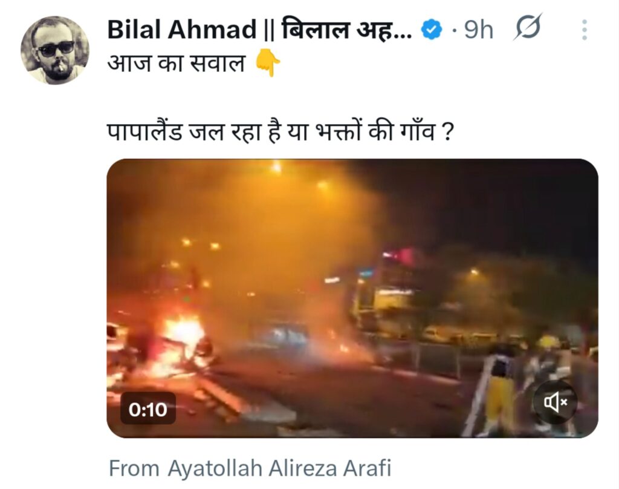Image resolution: width=619 pixels, height=489 pixels.
Task: Open the Grok slashed-circle icon
Action: [x=528, y=27]
